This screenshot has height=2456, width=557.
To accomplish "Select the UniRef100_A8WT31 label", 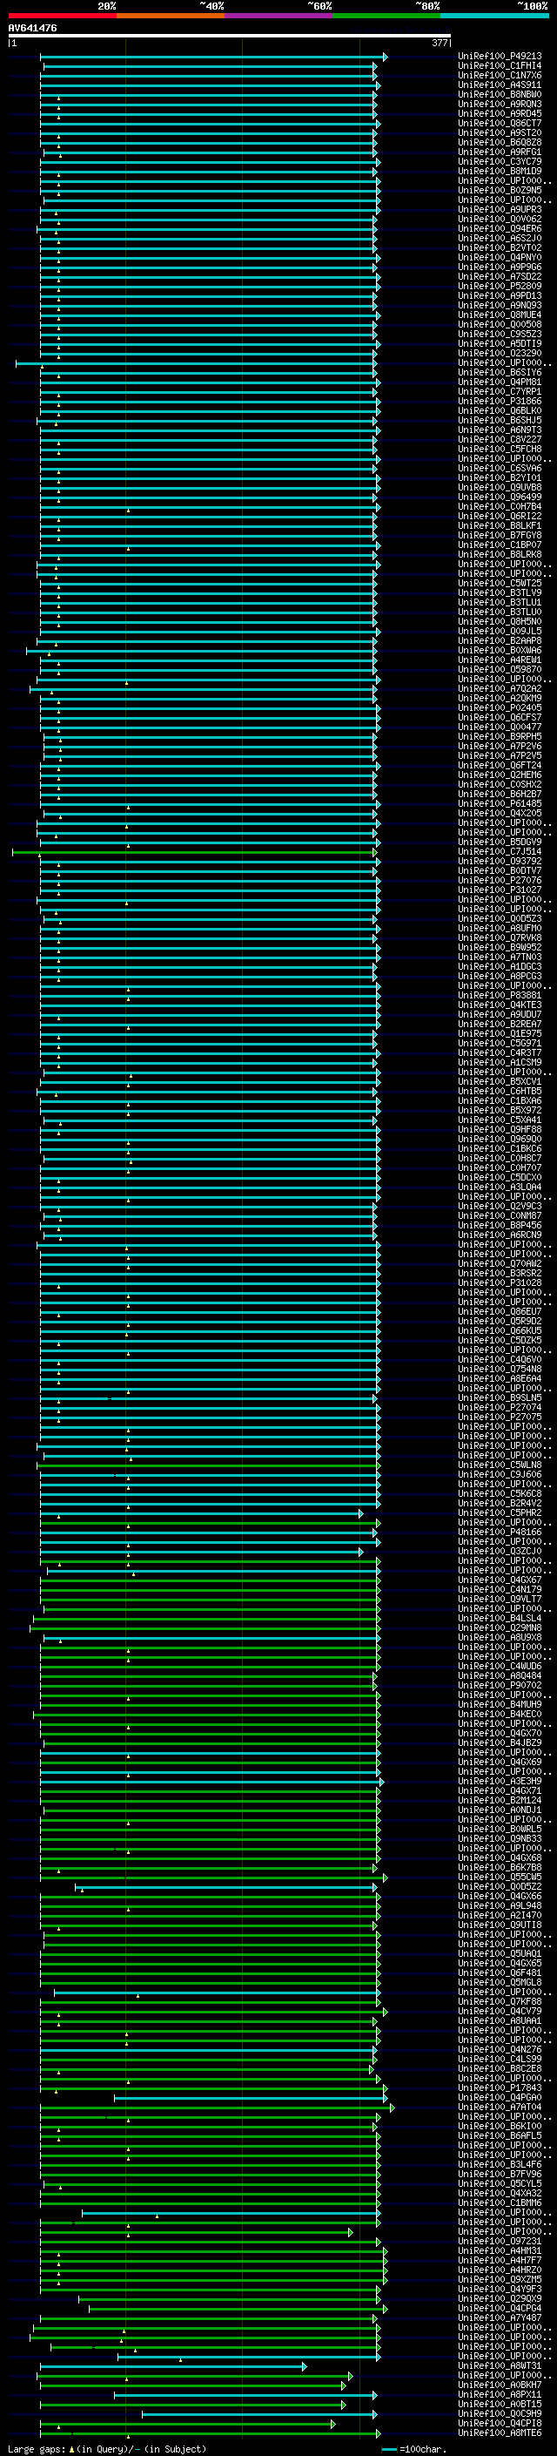I will pos(500,2365).
